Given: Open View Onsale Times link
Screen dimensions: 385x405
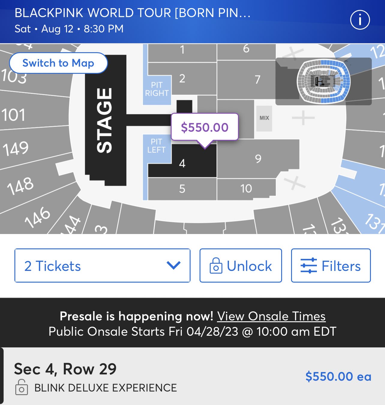Looking at the screenshot, I should point(271,316).
